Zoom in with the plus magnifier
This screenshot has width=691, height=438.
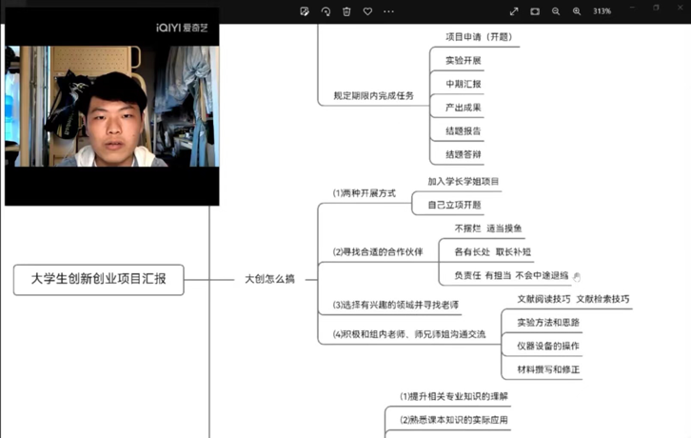[x=577, y=11]
